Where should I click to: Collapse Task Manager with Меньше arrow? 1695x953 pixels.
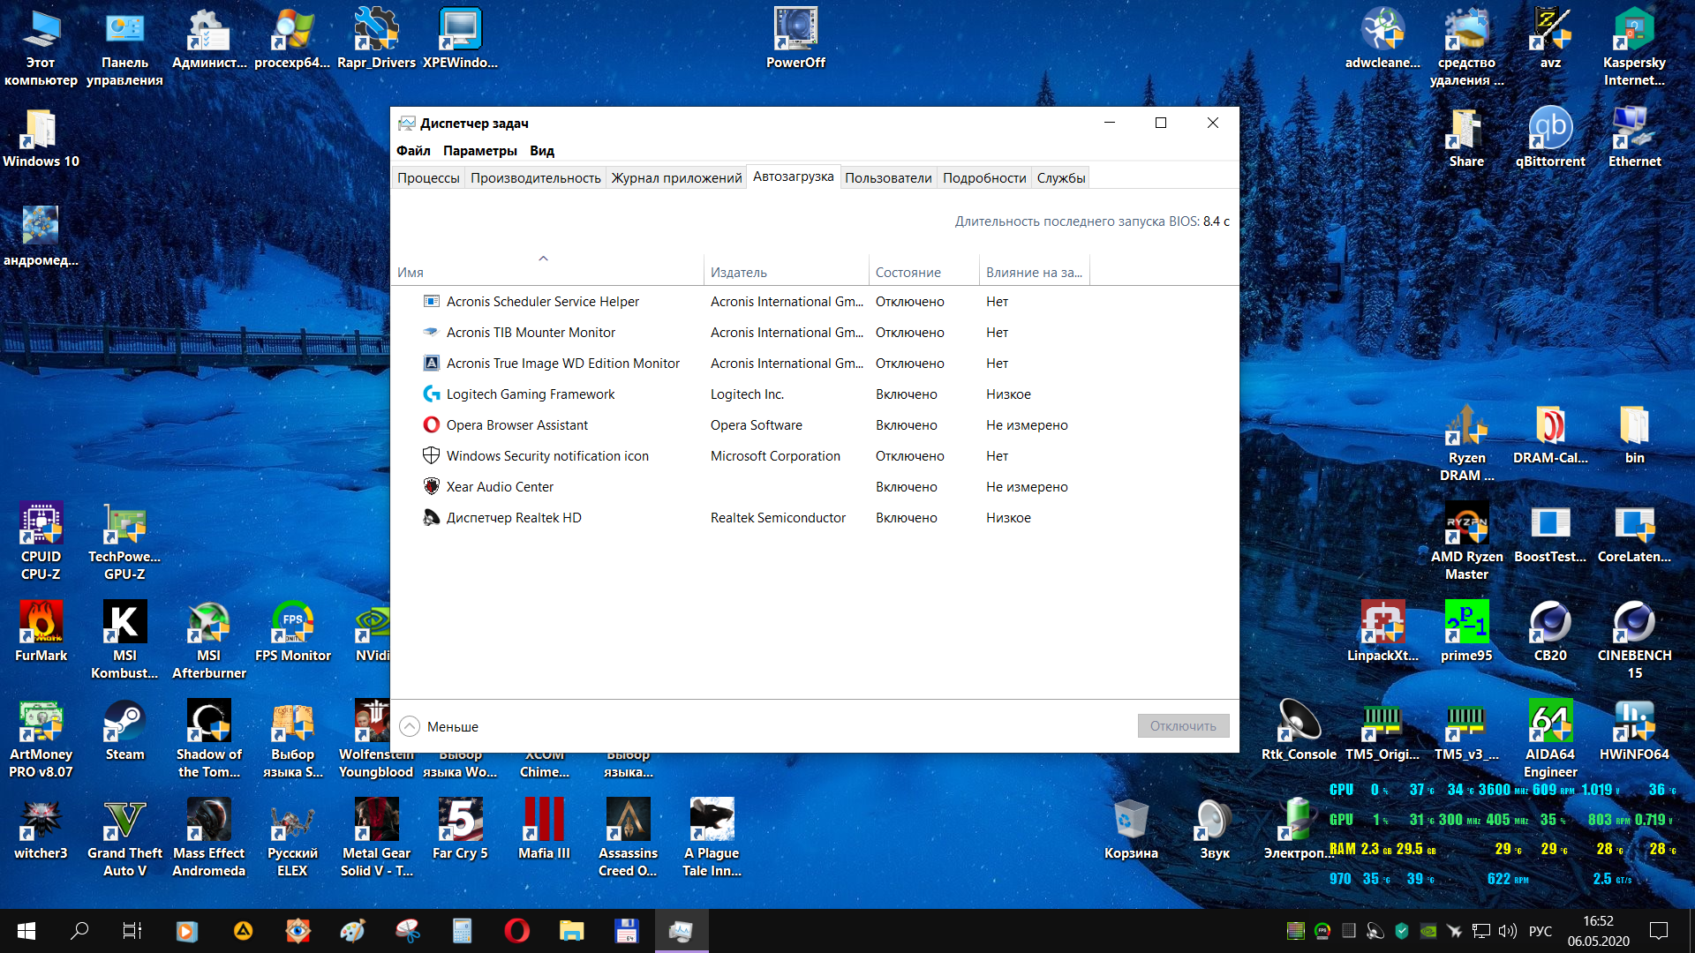410,726
